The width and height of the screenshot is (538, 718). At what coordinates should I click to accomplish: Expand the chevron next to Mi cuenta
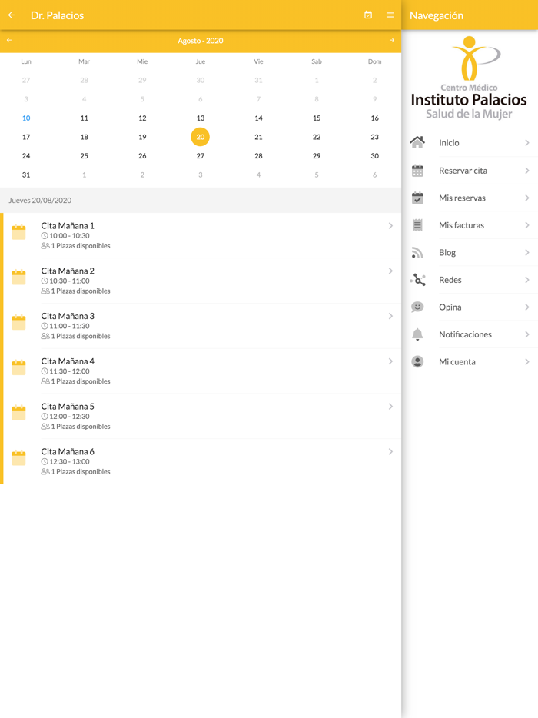pyautogui.click(x=529, y=361)
